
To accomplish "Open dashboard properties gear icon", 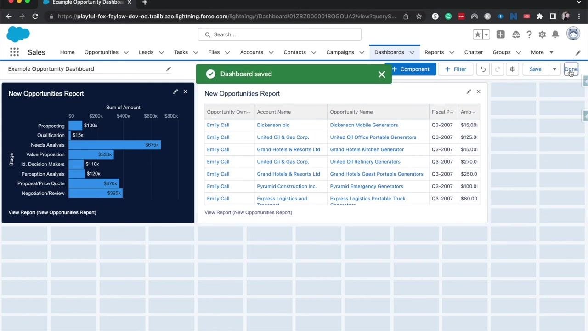I will pos(512,69).
